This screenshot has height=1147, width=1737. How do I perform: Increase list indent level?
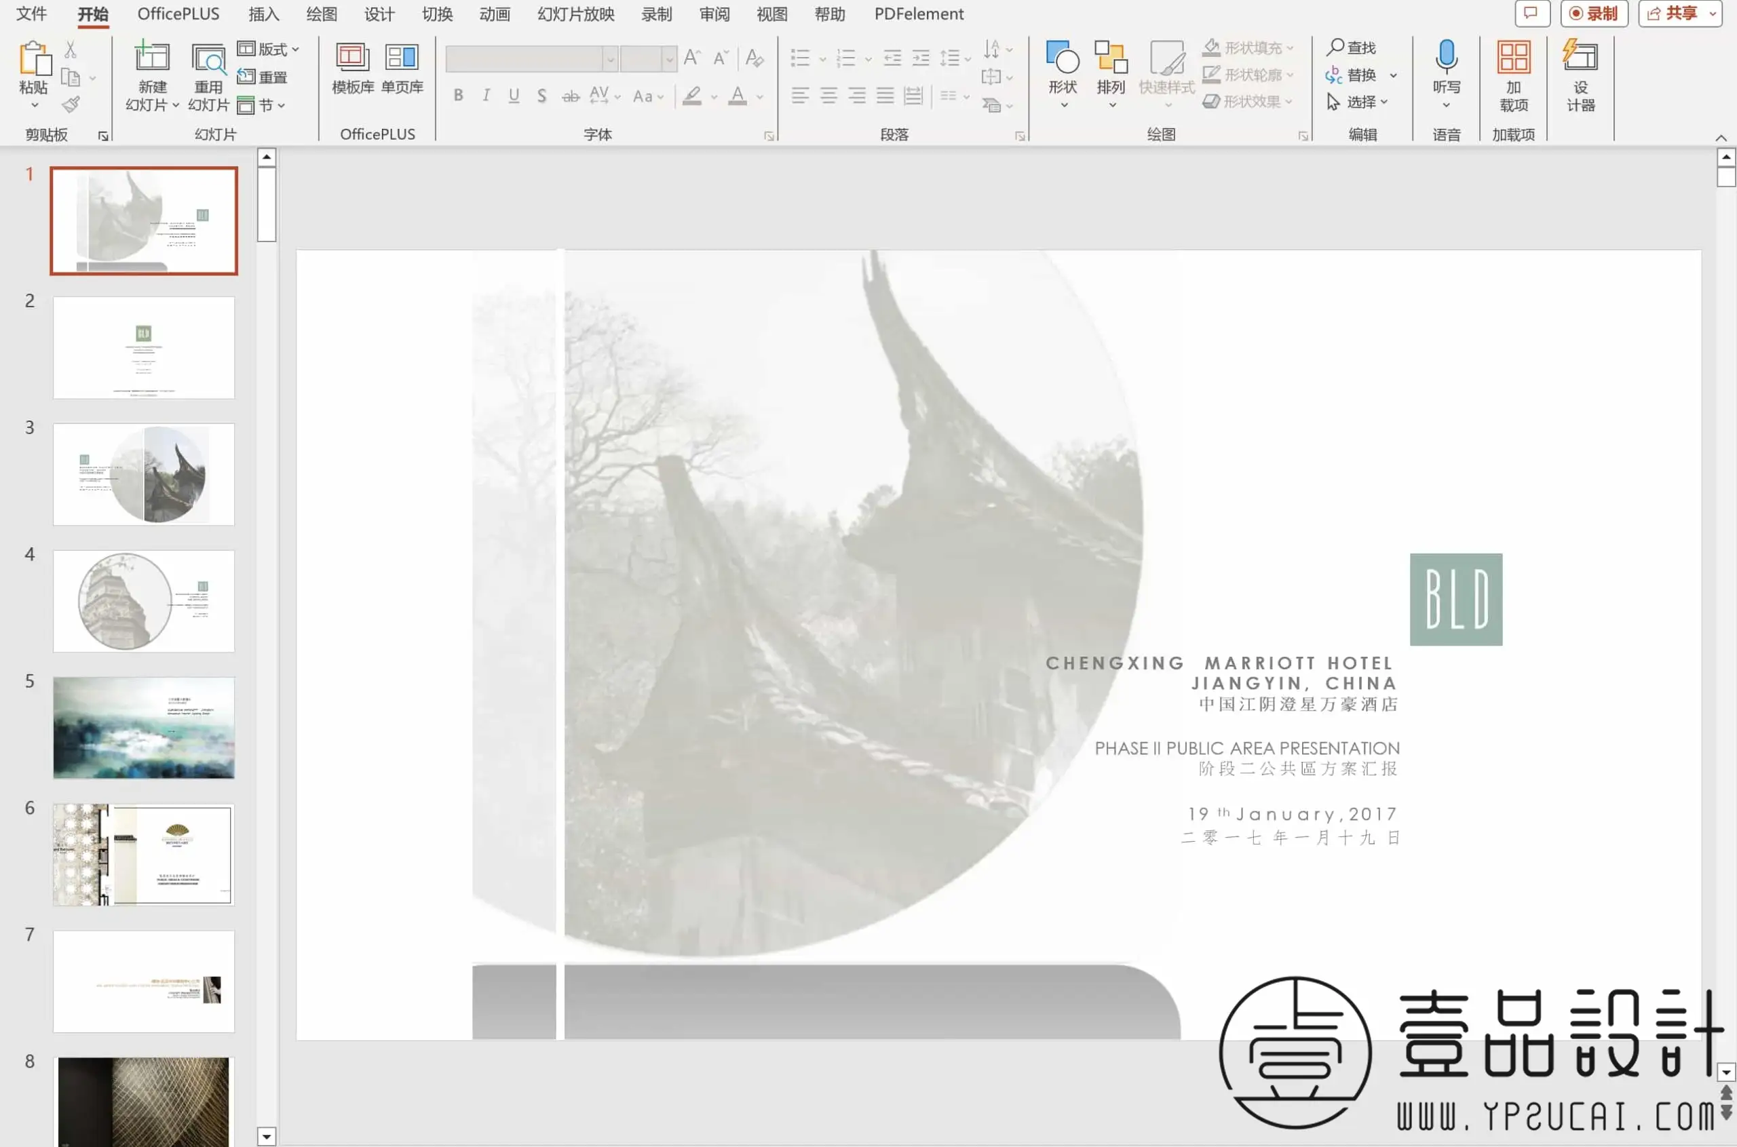click(x=921, y=58)
